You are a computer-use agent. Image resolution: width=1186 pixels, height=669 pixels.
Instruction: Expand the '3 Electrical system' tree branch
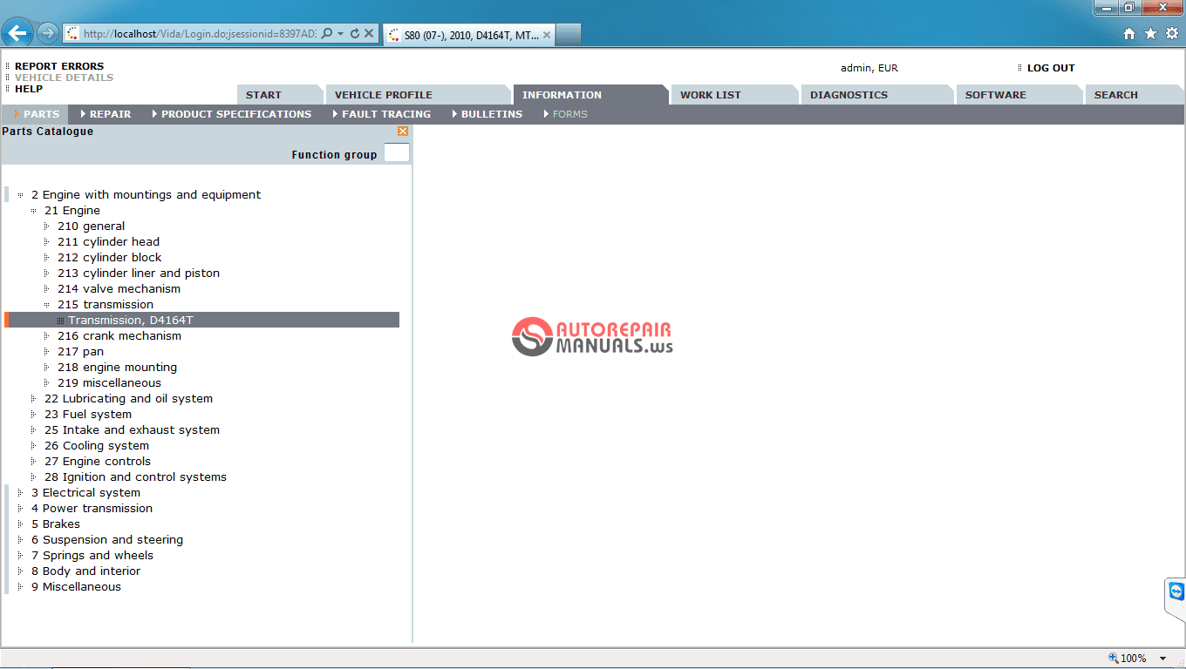click(19, 492)
